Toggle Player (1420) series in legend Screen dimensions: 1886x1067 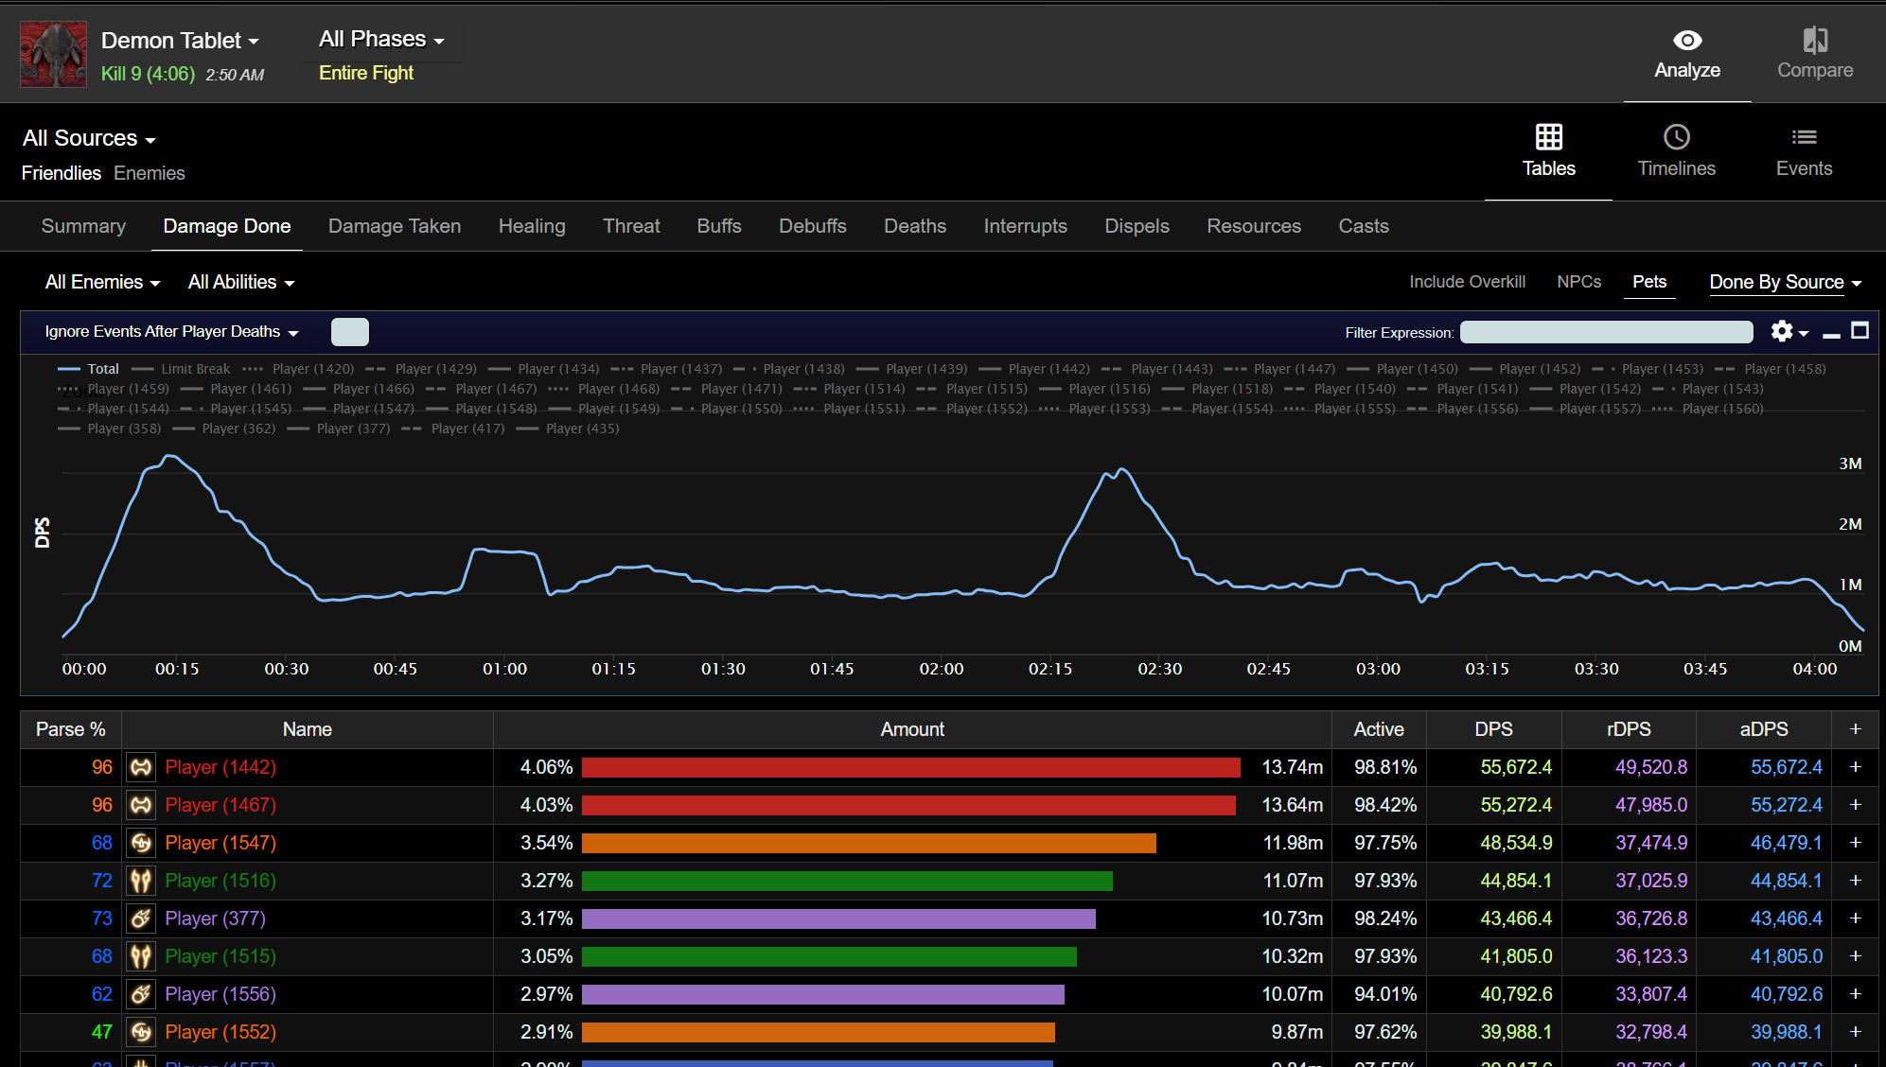[298, 369]
